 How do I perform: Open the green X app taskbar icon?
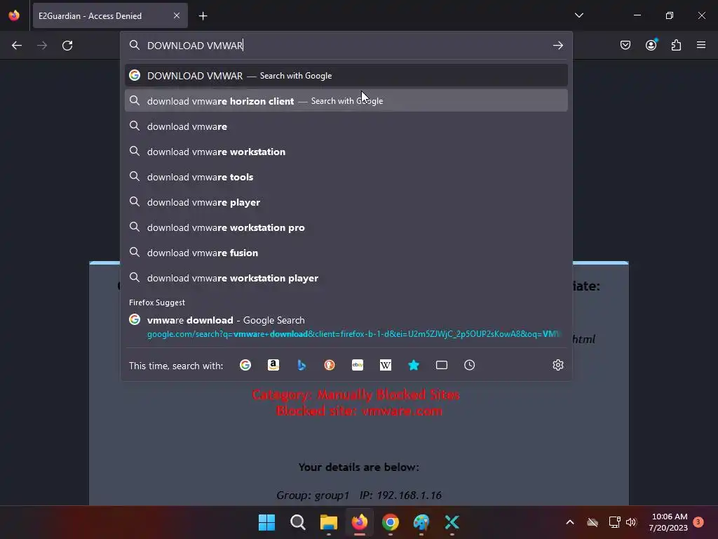452,522
